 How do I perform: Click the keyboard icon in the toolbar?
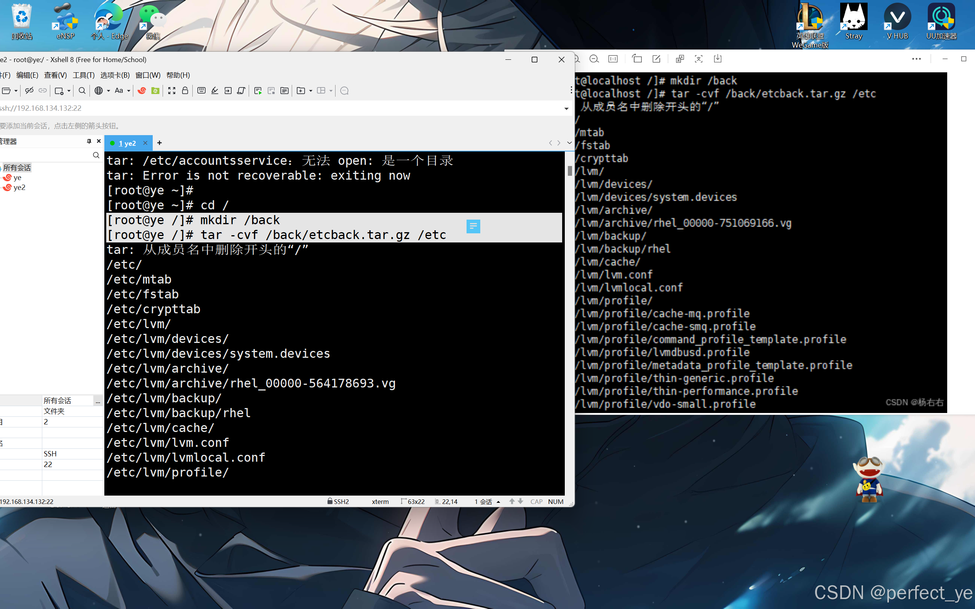click(201, 91)
